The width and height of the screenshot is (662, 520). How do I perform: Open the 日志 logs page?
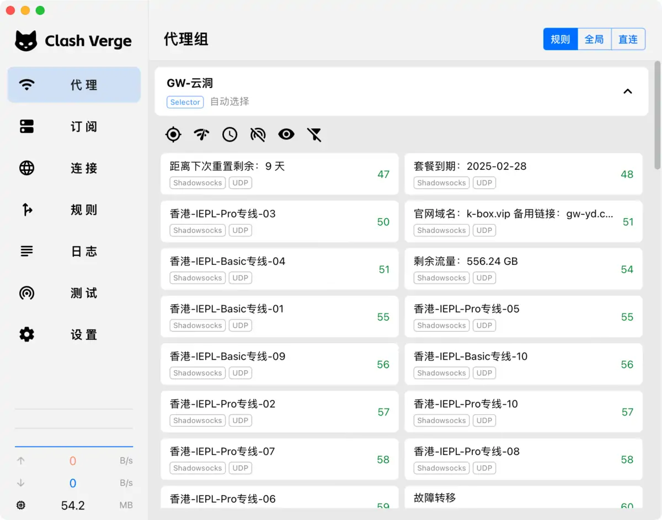(74, 251)
